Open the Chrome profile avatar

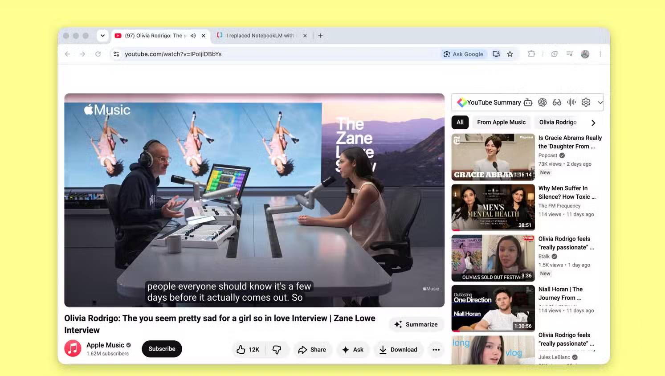click(585, 54)
